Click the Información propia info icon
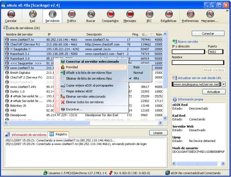Image resolution: width=231 pixels, height=177 pixels. [174, 99]
